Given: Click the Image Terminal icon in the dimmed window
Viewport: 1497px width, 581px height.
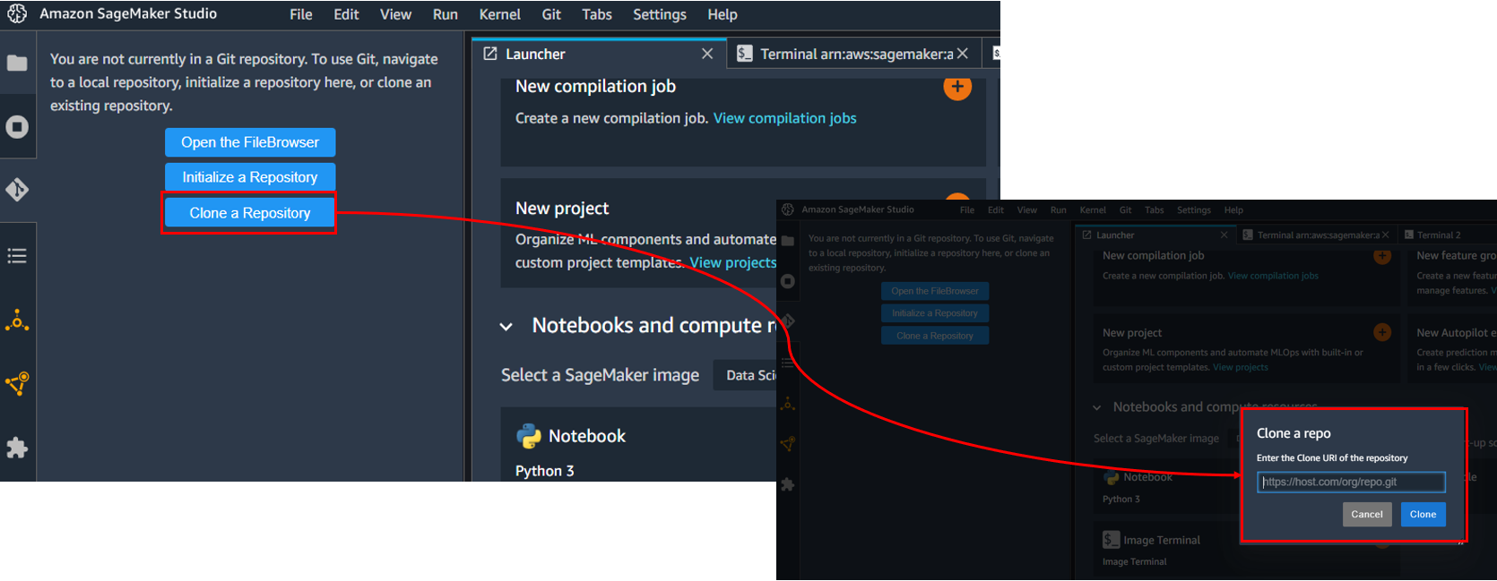Looking at the screenshot, I should 1112,540.
